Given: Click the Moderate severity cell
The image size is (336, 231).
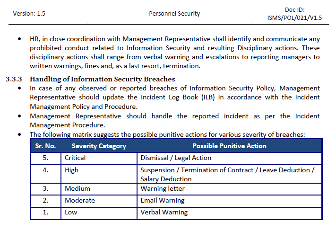Looking at the screenshot, I should point(80,200).
